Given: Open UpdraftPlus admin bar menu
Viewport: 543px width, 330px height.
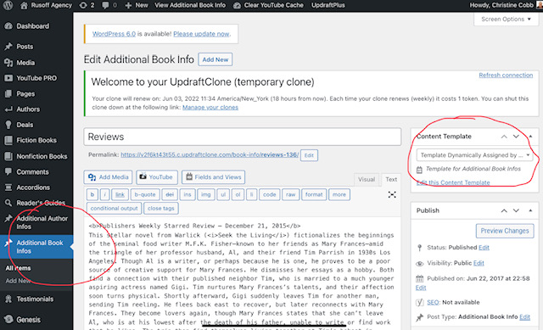Looking at the screenshot, I should click(x=328, y=5).
